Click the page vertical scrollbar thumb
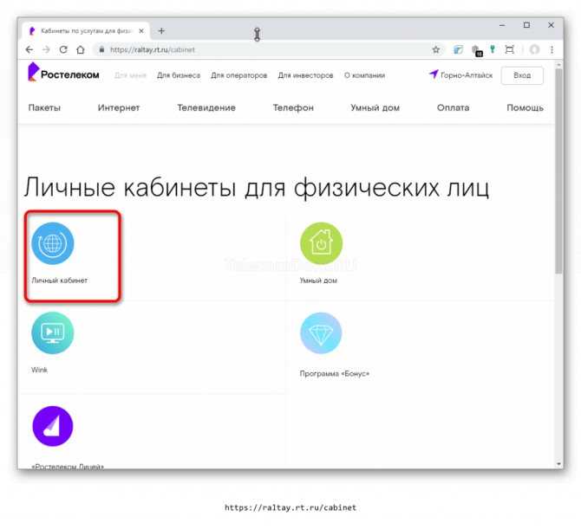581x529 pixels. (558, 171)
